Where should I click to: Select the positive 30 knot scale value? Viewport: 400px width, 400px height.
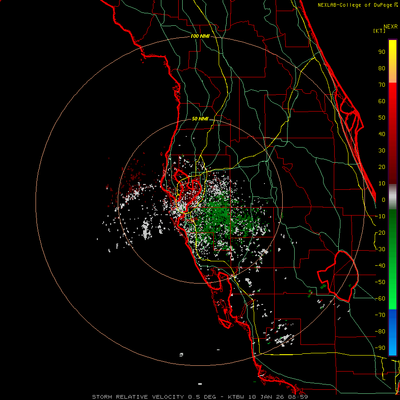click(382, 151)
